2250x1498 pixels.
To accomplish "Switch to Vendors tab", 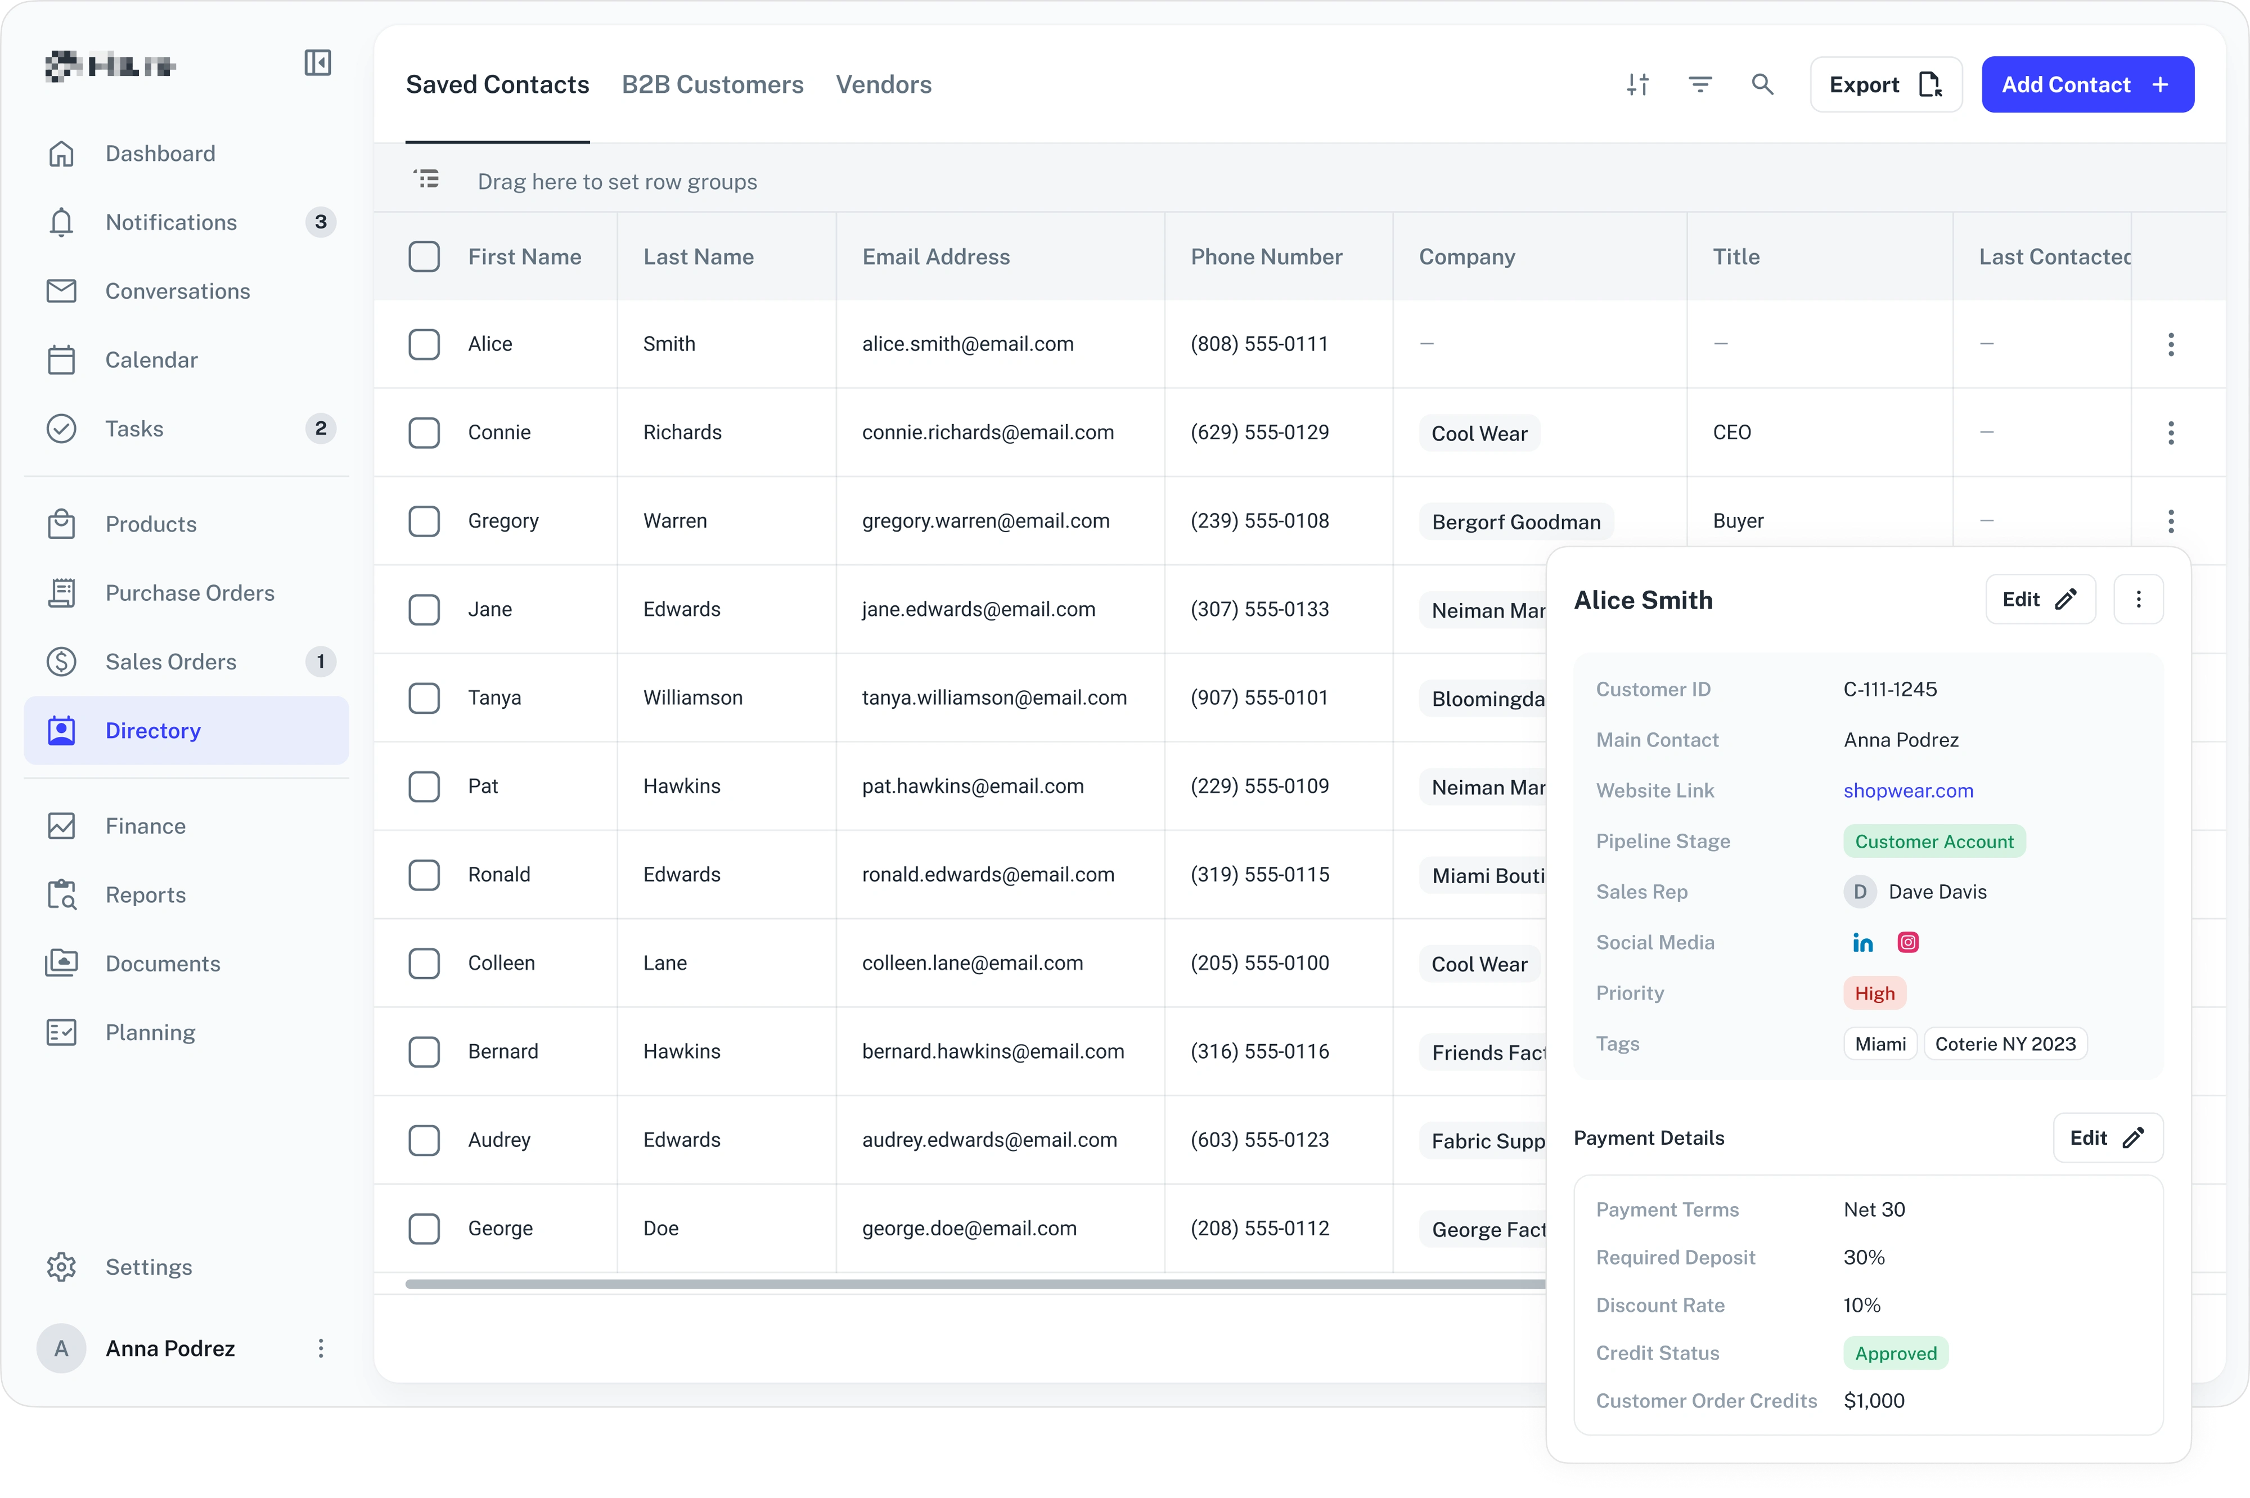I will pyautogui.click(x=883, y=85).
